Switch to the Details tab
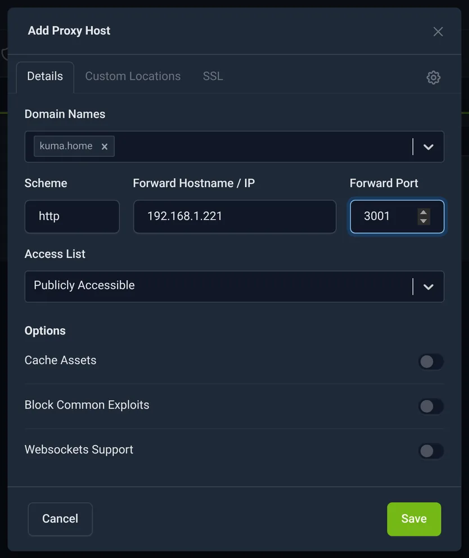 (x=45, y=76)
